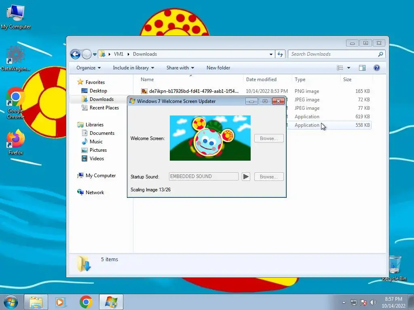Screen dimensions: 414x310
Task: Play the startup sound preview
Action: [x=246, y=177]
